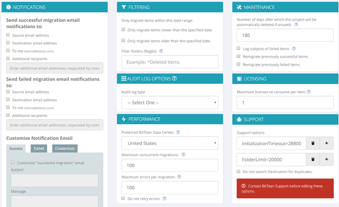339x207 pixels.
Task: Click help icon beside Maximum concurrent migrations
Action: click(183, 154)
